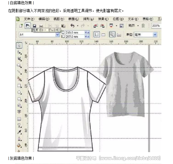Click the Application launcher icon
This screenshot has height=164, width=173.
click(x=111, y=26)
